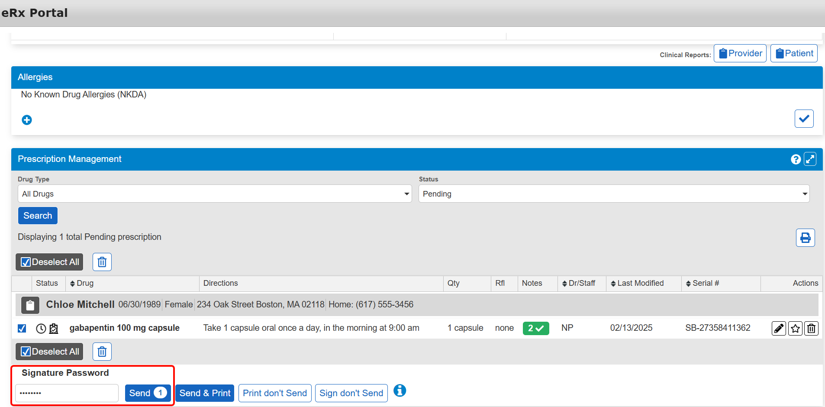825x407 pixels.
Task: Click the top Deselect All button
Action: (x=50, y=262)
